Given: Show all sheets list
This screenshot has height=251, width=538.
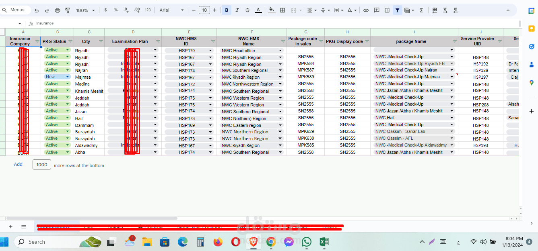Looking at the screenshot, I should click(x=24, y=227).
